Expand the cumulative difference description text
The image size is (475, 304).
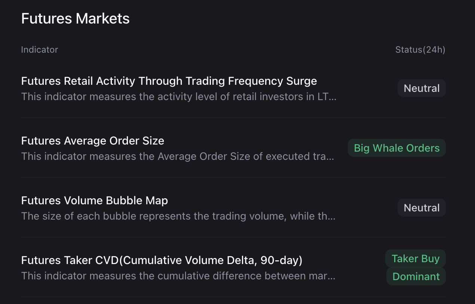coord(178,276)
